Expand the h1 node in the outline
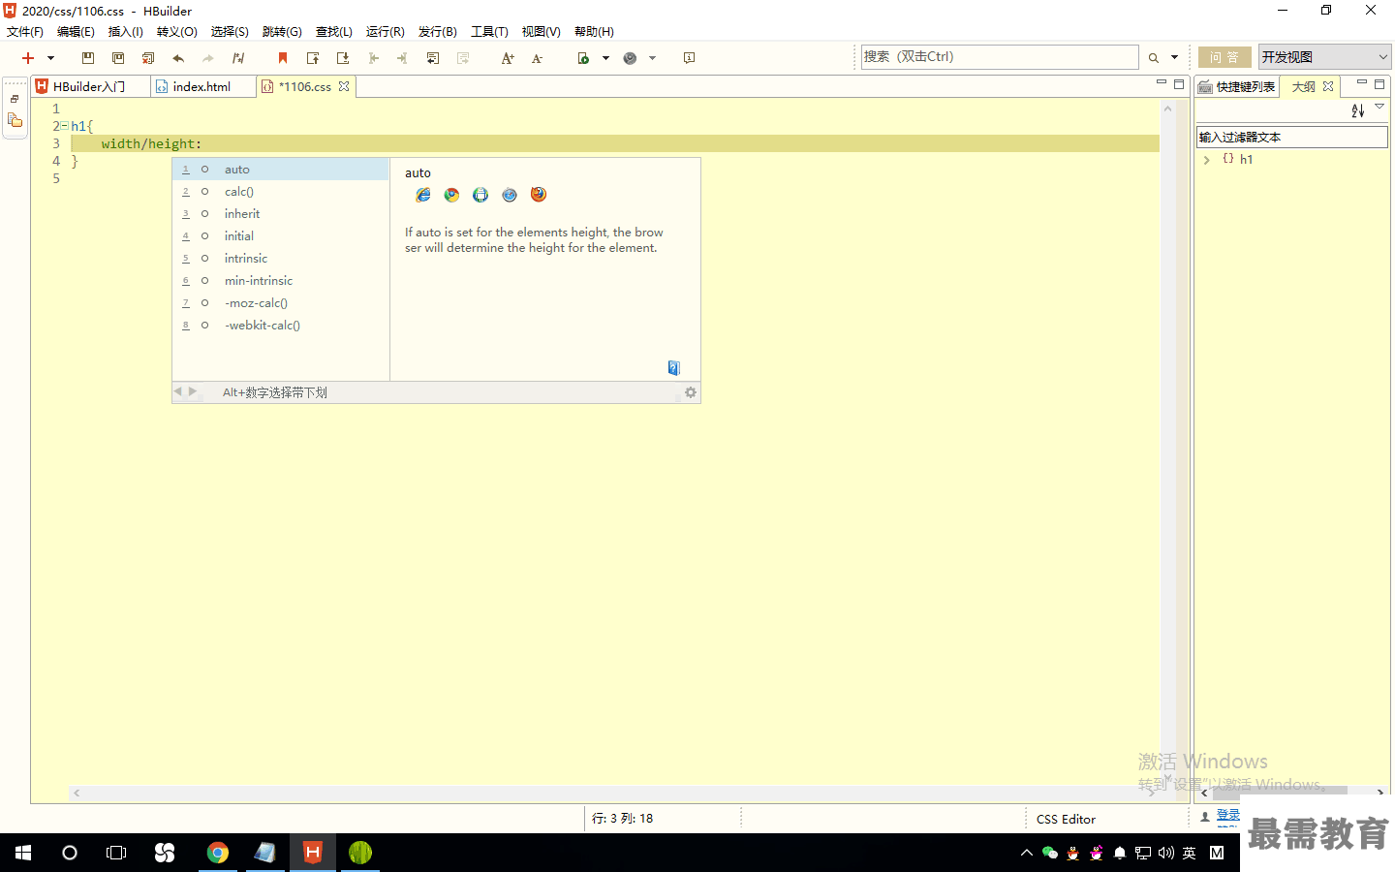 [1206, 160]
